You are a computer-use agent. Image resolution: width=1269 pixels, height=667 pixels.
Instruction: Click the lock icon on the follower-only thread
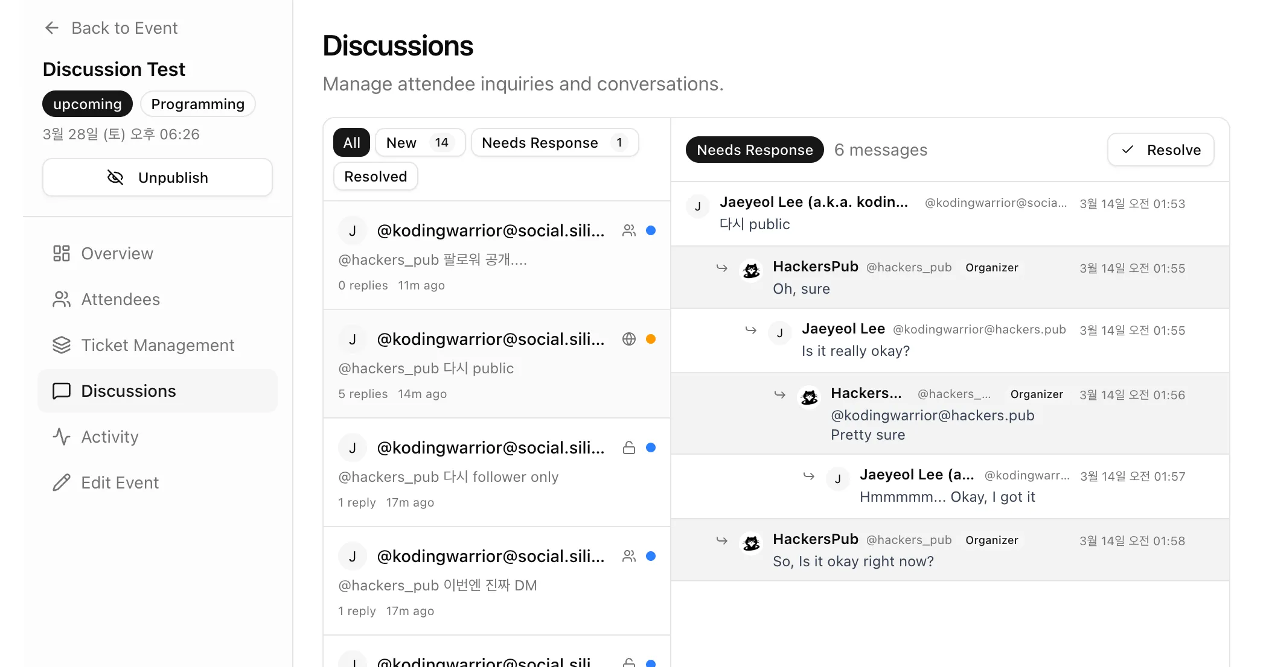click(x=629, y=447)
